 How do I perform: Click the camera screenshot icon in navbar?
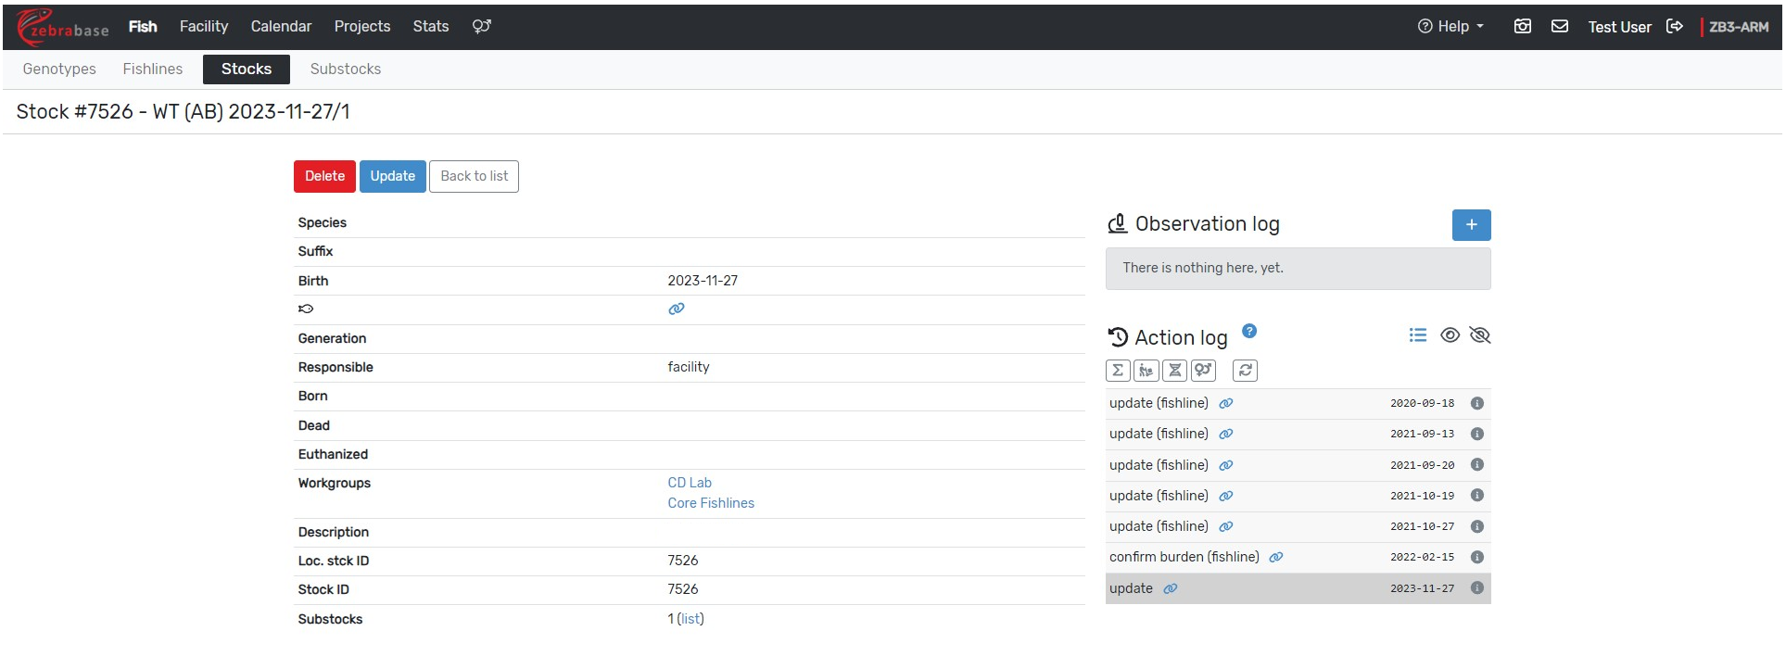[1522, 27]
